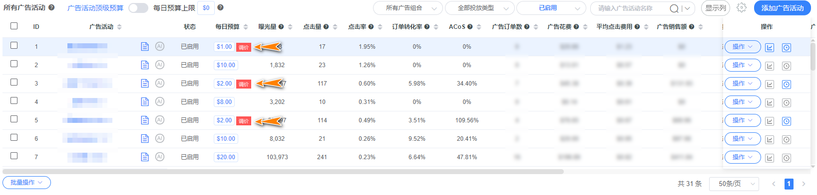Open column settings gear icon
The height and width of the screenshot is (195, 817).
tap(742, 8)
